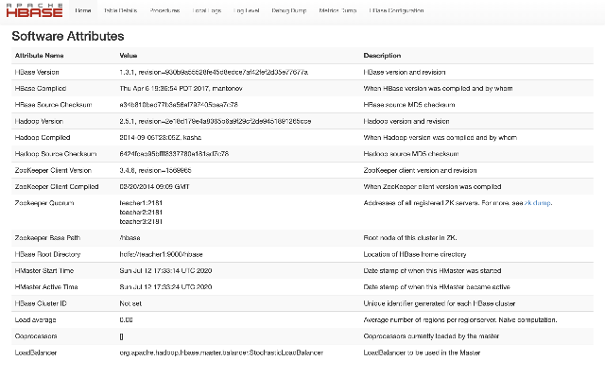Open the Debug Dump page

[289, 10]
